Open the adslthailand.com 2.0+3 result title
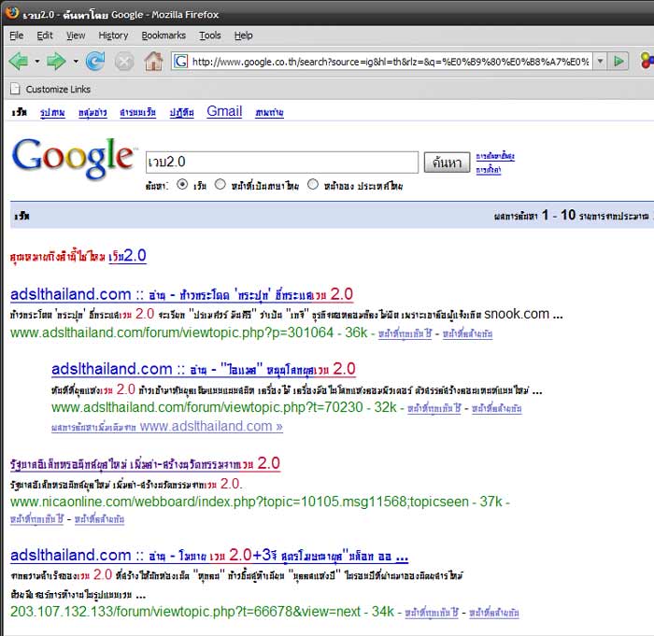This screenshot has height=636, width=654. 209,555
